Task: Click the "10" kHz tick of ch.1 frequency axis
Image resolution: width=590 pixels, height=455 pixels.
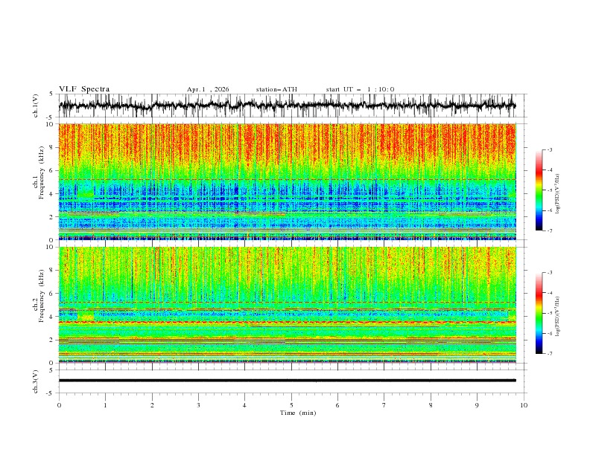Action: click(x=51, y=124)
